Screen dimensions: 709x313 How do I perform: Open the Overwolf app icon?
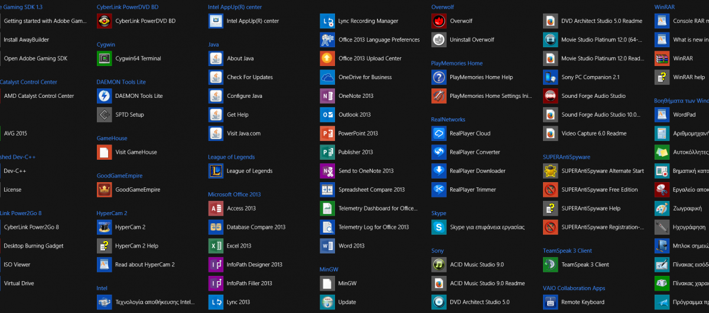pyautogui.click(x=439, y=21)
